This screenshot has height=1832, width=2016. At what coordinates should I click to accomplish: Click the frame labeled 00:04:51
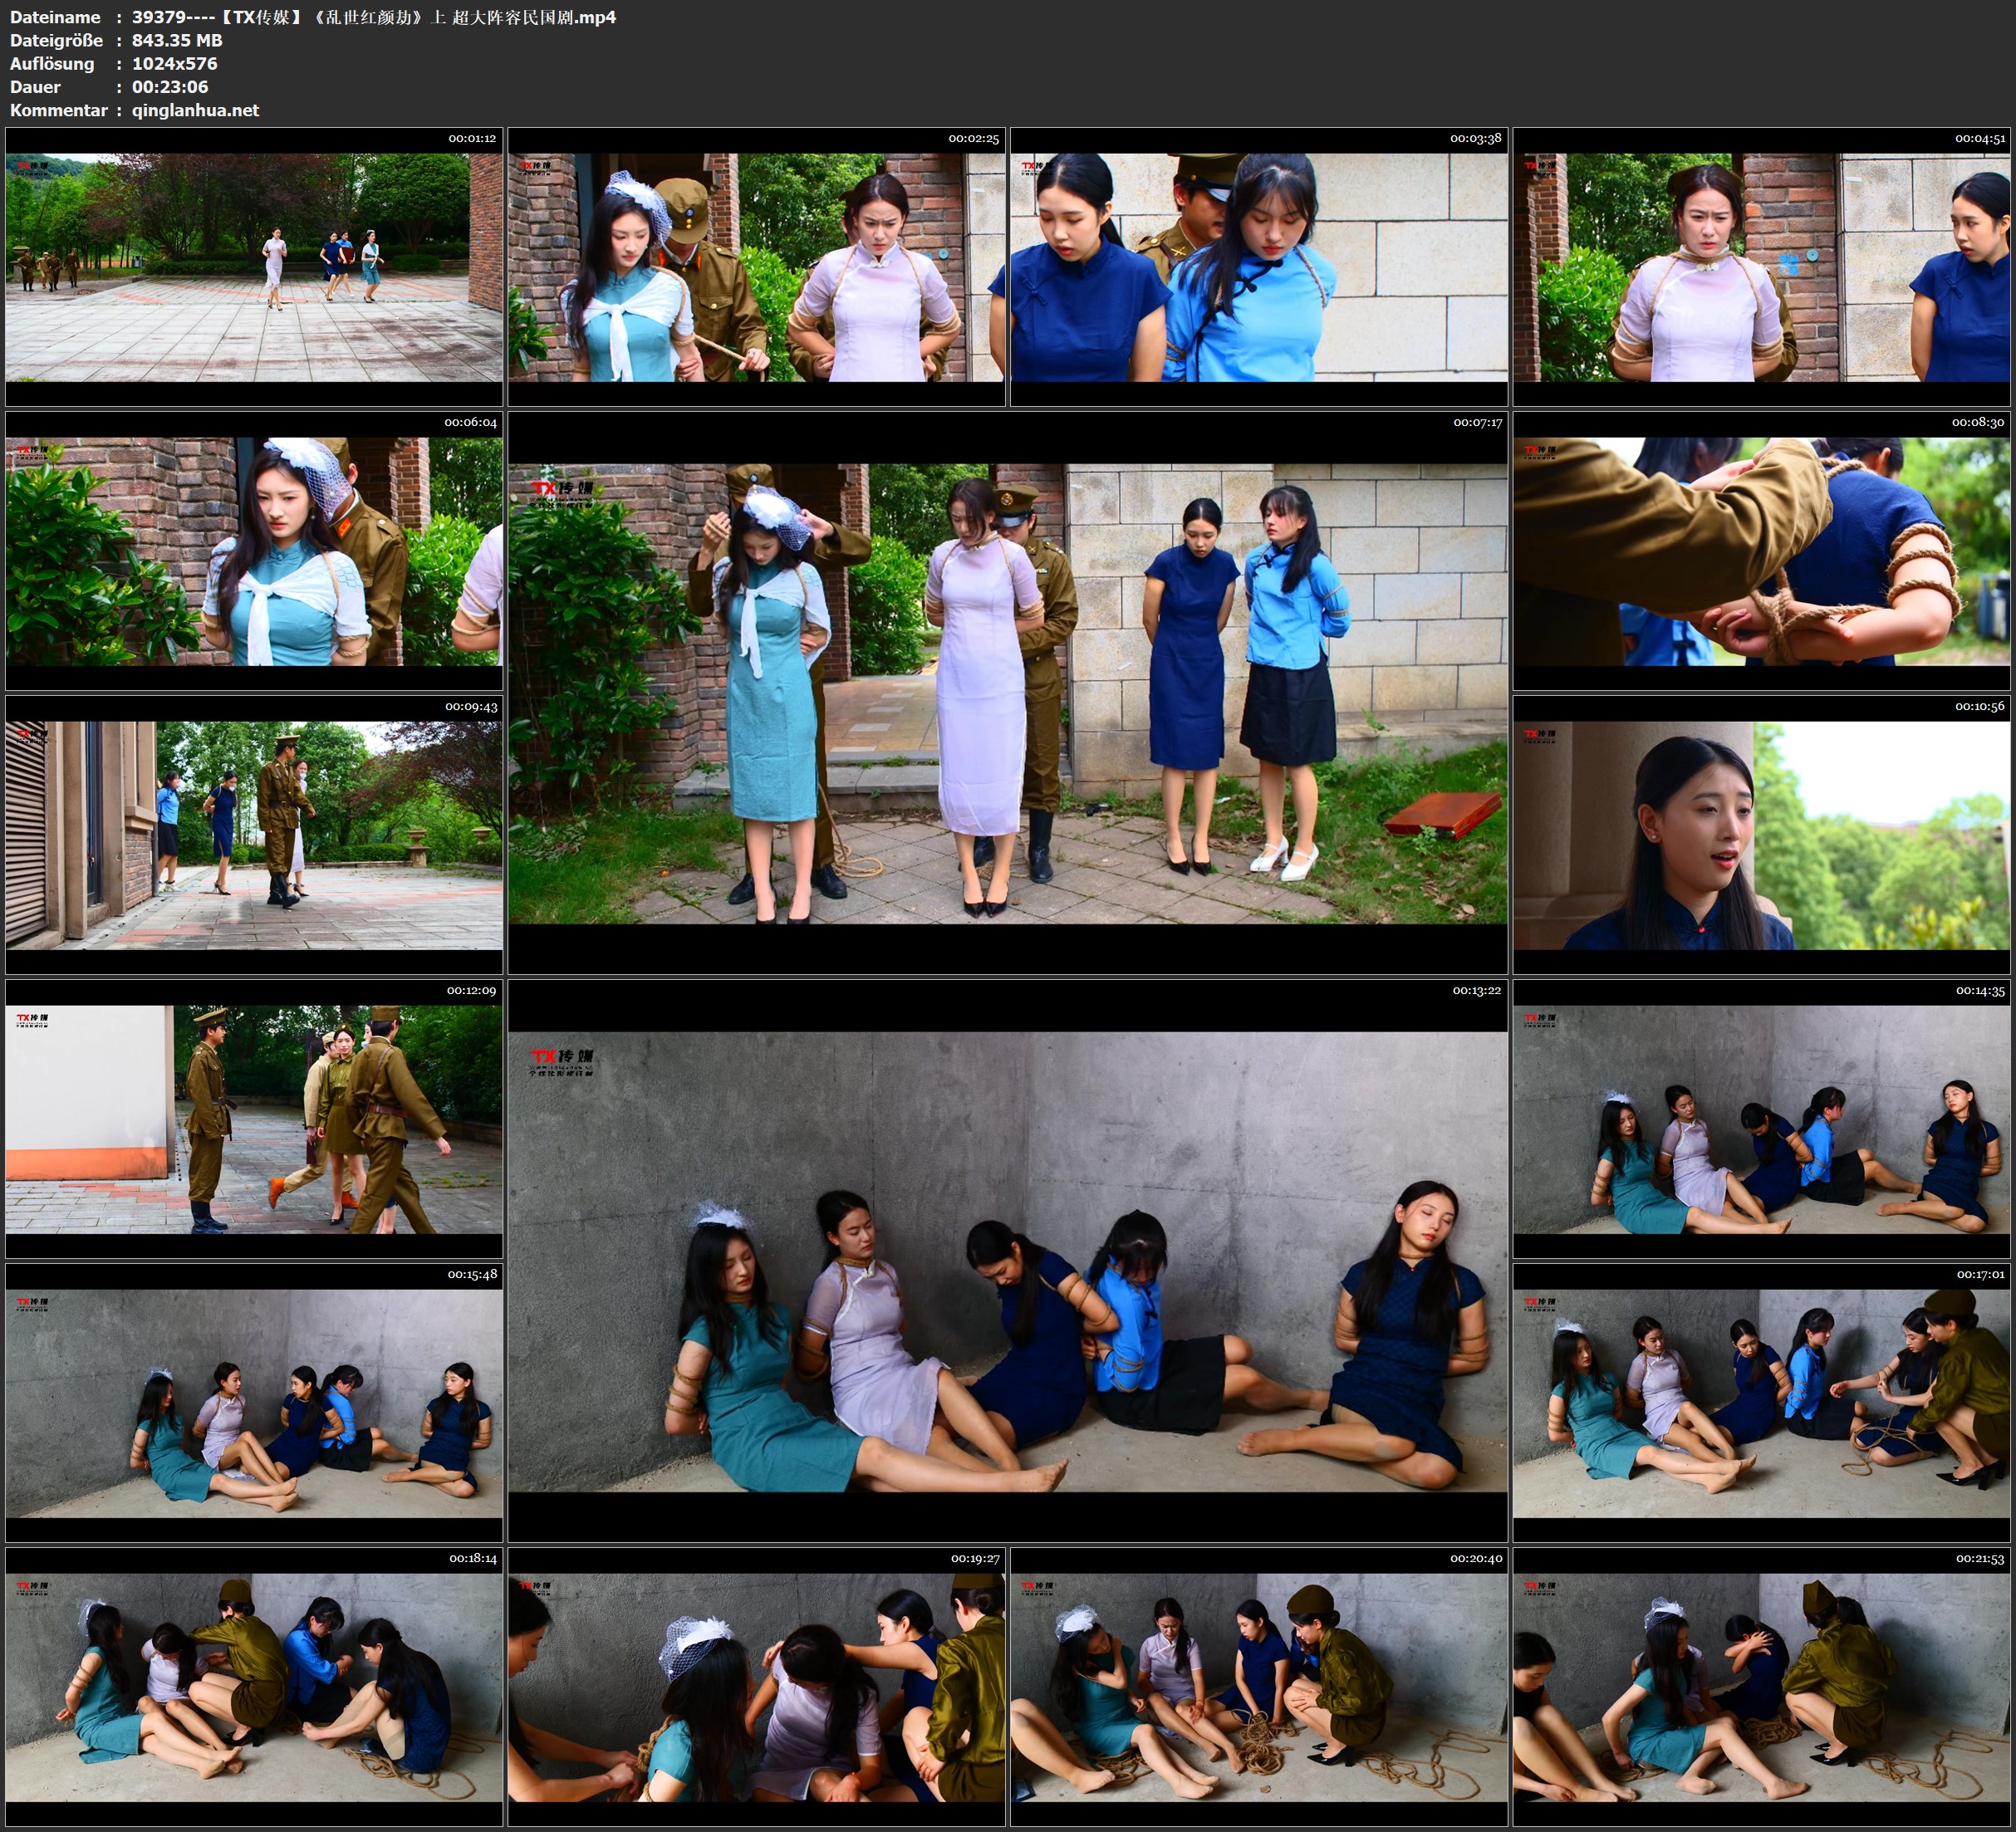tap(1761, 267)
